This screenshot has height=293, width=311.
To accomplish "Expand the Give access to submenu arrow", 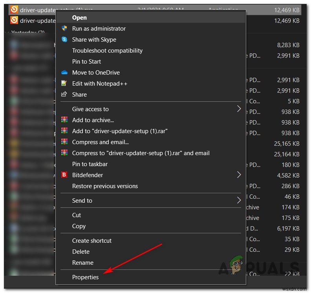I will click(239, 109).
